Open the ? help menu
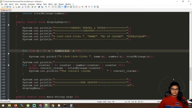192x108 pixels. pos(73,4)
